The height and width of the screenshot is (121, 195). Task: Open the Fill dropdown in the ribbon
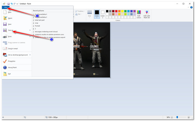pos(79,14)
